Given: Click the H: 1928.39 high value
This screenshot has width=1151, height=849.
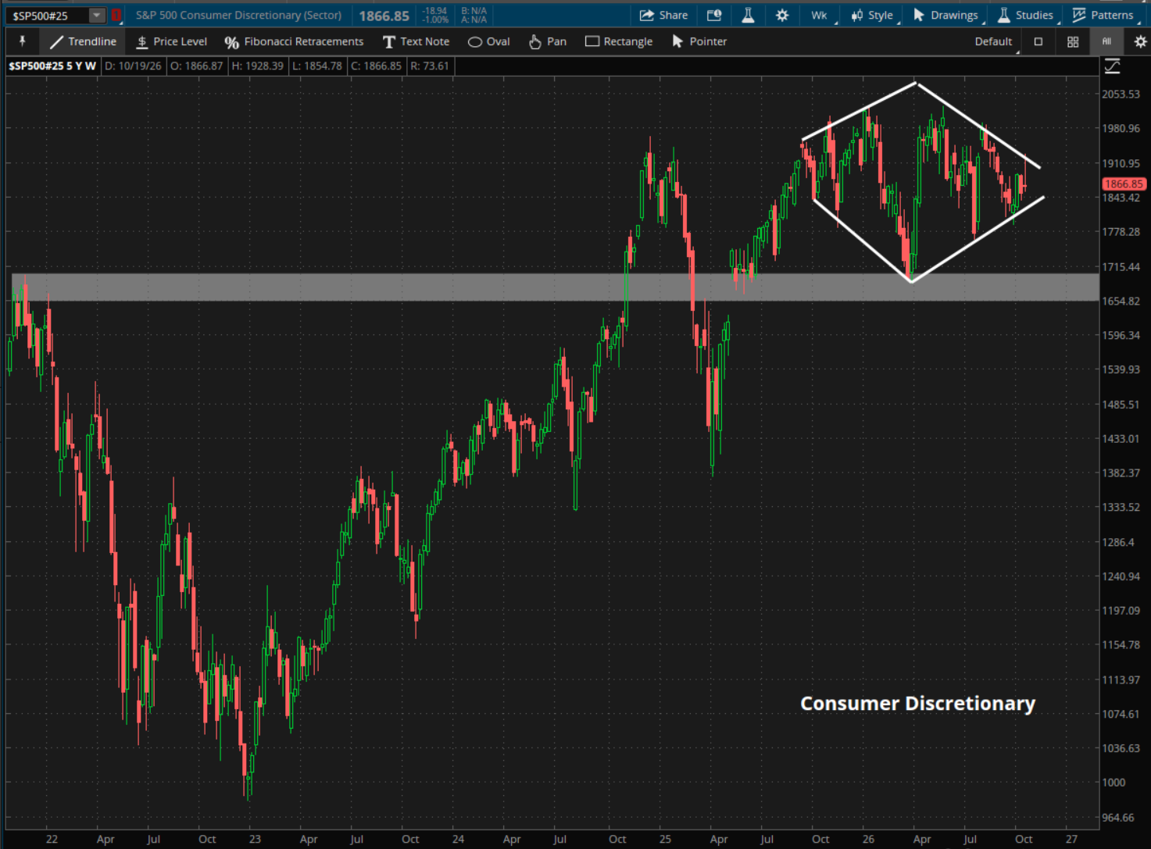Looking at the screenshot, I should (x=258, y=66).
